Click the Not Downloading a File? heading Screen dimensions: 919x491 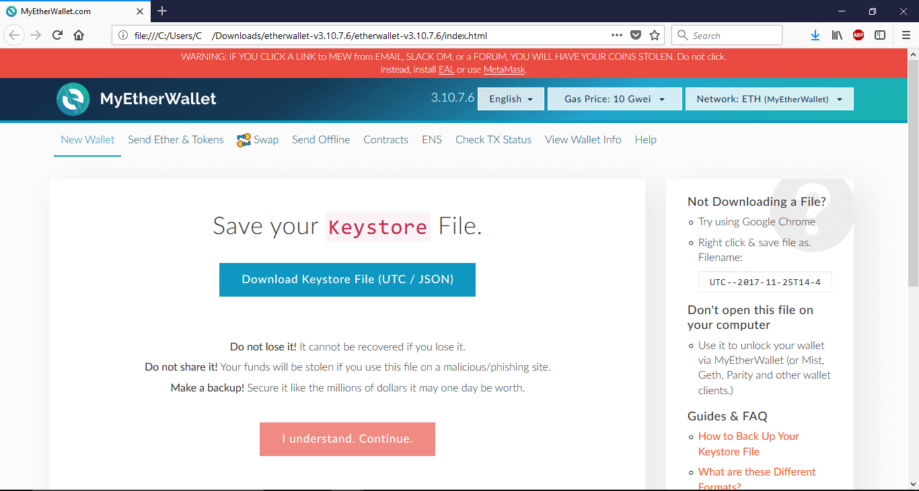pos(757,201)
